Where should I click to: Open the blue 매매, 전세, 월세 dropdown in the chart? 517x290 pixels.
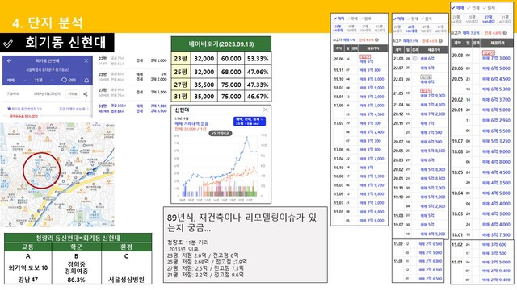click(x=250, y=122)
